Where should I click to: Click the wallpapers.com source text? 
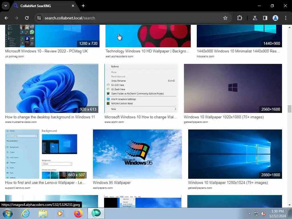pyautogui.click(x=103, y=188)
